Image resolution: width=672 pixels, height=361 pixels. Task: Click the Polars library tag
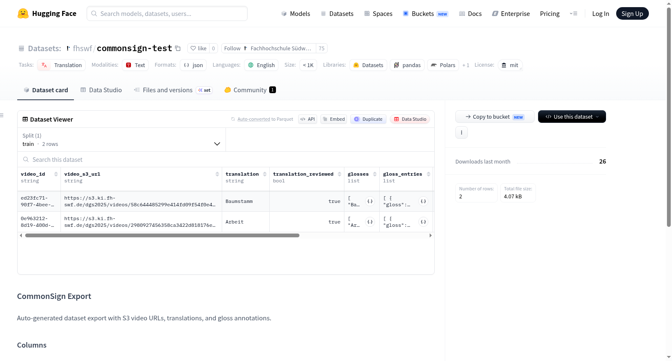[x=443, y=65]
